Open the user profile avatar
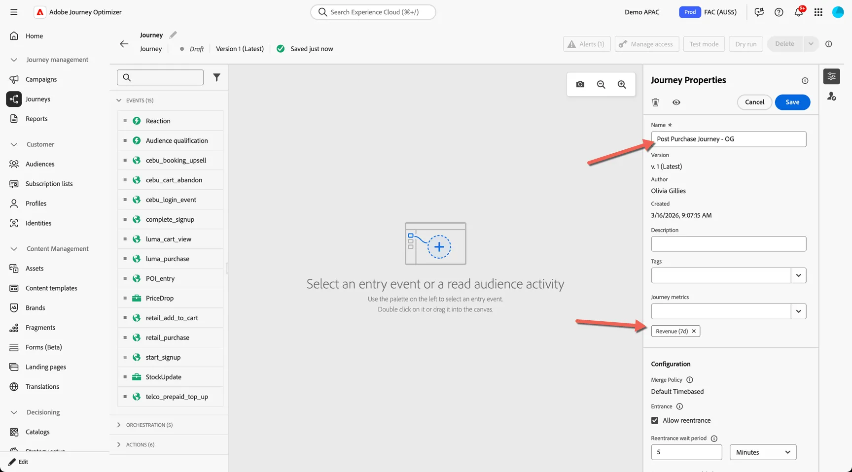The image size is (852, 472). pyautogui.click(x=838, y=12)
